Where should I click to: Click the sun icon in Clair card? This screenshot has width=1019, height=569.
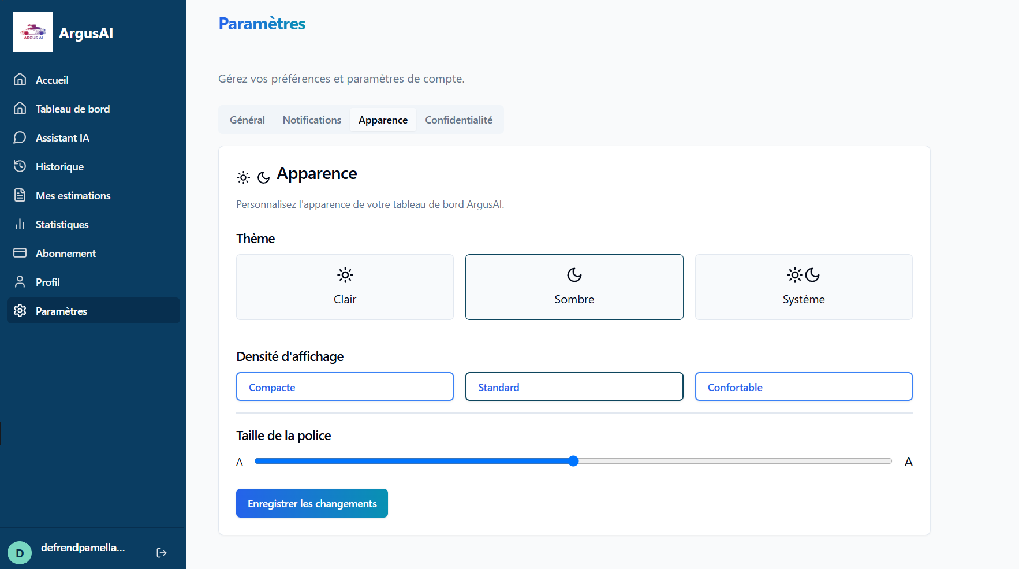[x=345, y=275]
